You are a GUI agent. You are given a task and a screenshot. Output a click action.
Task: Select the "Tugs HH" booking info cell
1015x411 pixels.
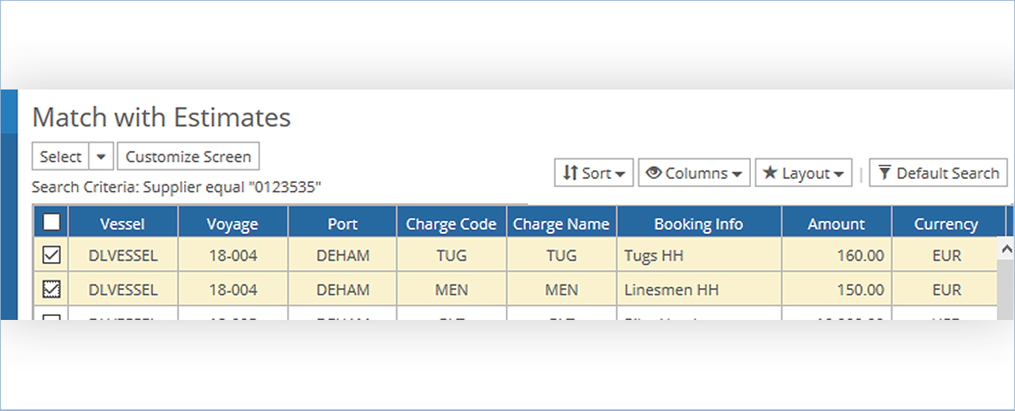(x=699, y=256)
